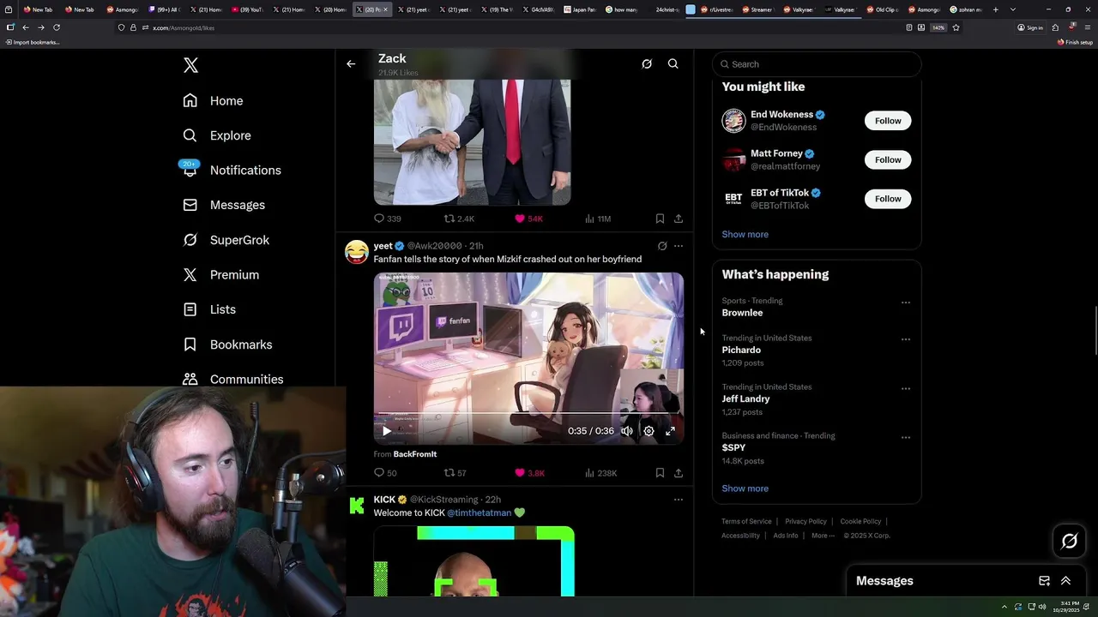The width and height of the screenshot is (1098, 617).
Task: Unlike the post with 54K likes
Action: tap(528, 219)
